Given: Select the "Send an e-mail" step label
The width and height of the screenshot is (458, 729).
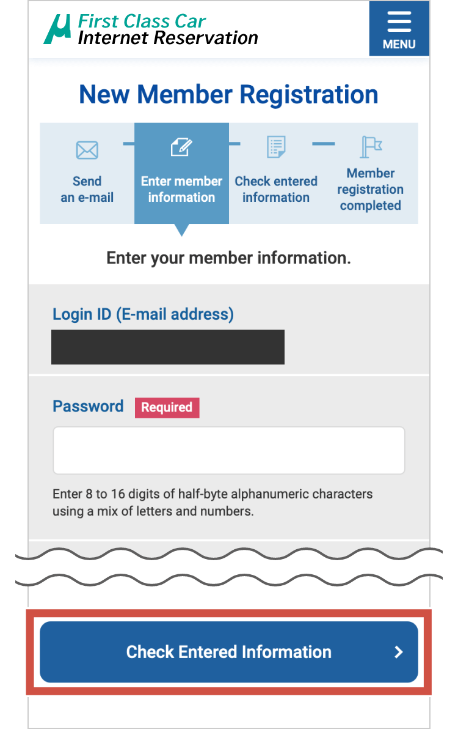Looking at the screenshot, I should pos(87,189).
